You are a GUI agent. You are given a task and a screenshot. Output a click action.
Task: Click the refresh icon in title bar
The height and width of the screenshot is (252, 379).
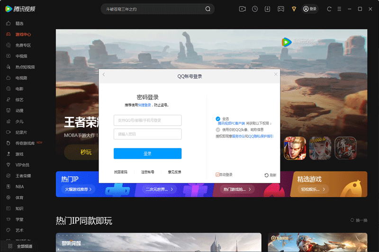pos(329,9)
